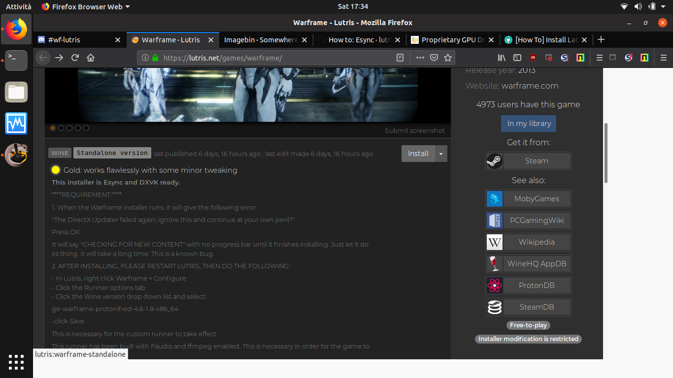Select the fourth screenshot carousel dot
673x378 pixels.
[x=78, y=128]
